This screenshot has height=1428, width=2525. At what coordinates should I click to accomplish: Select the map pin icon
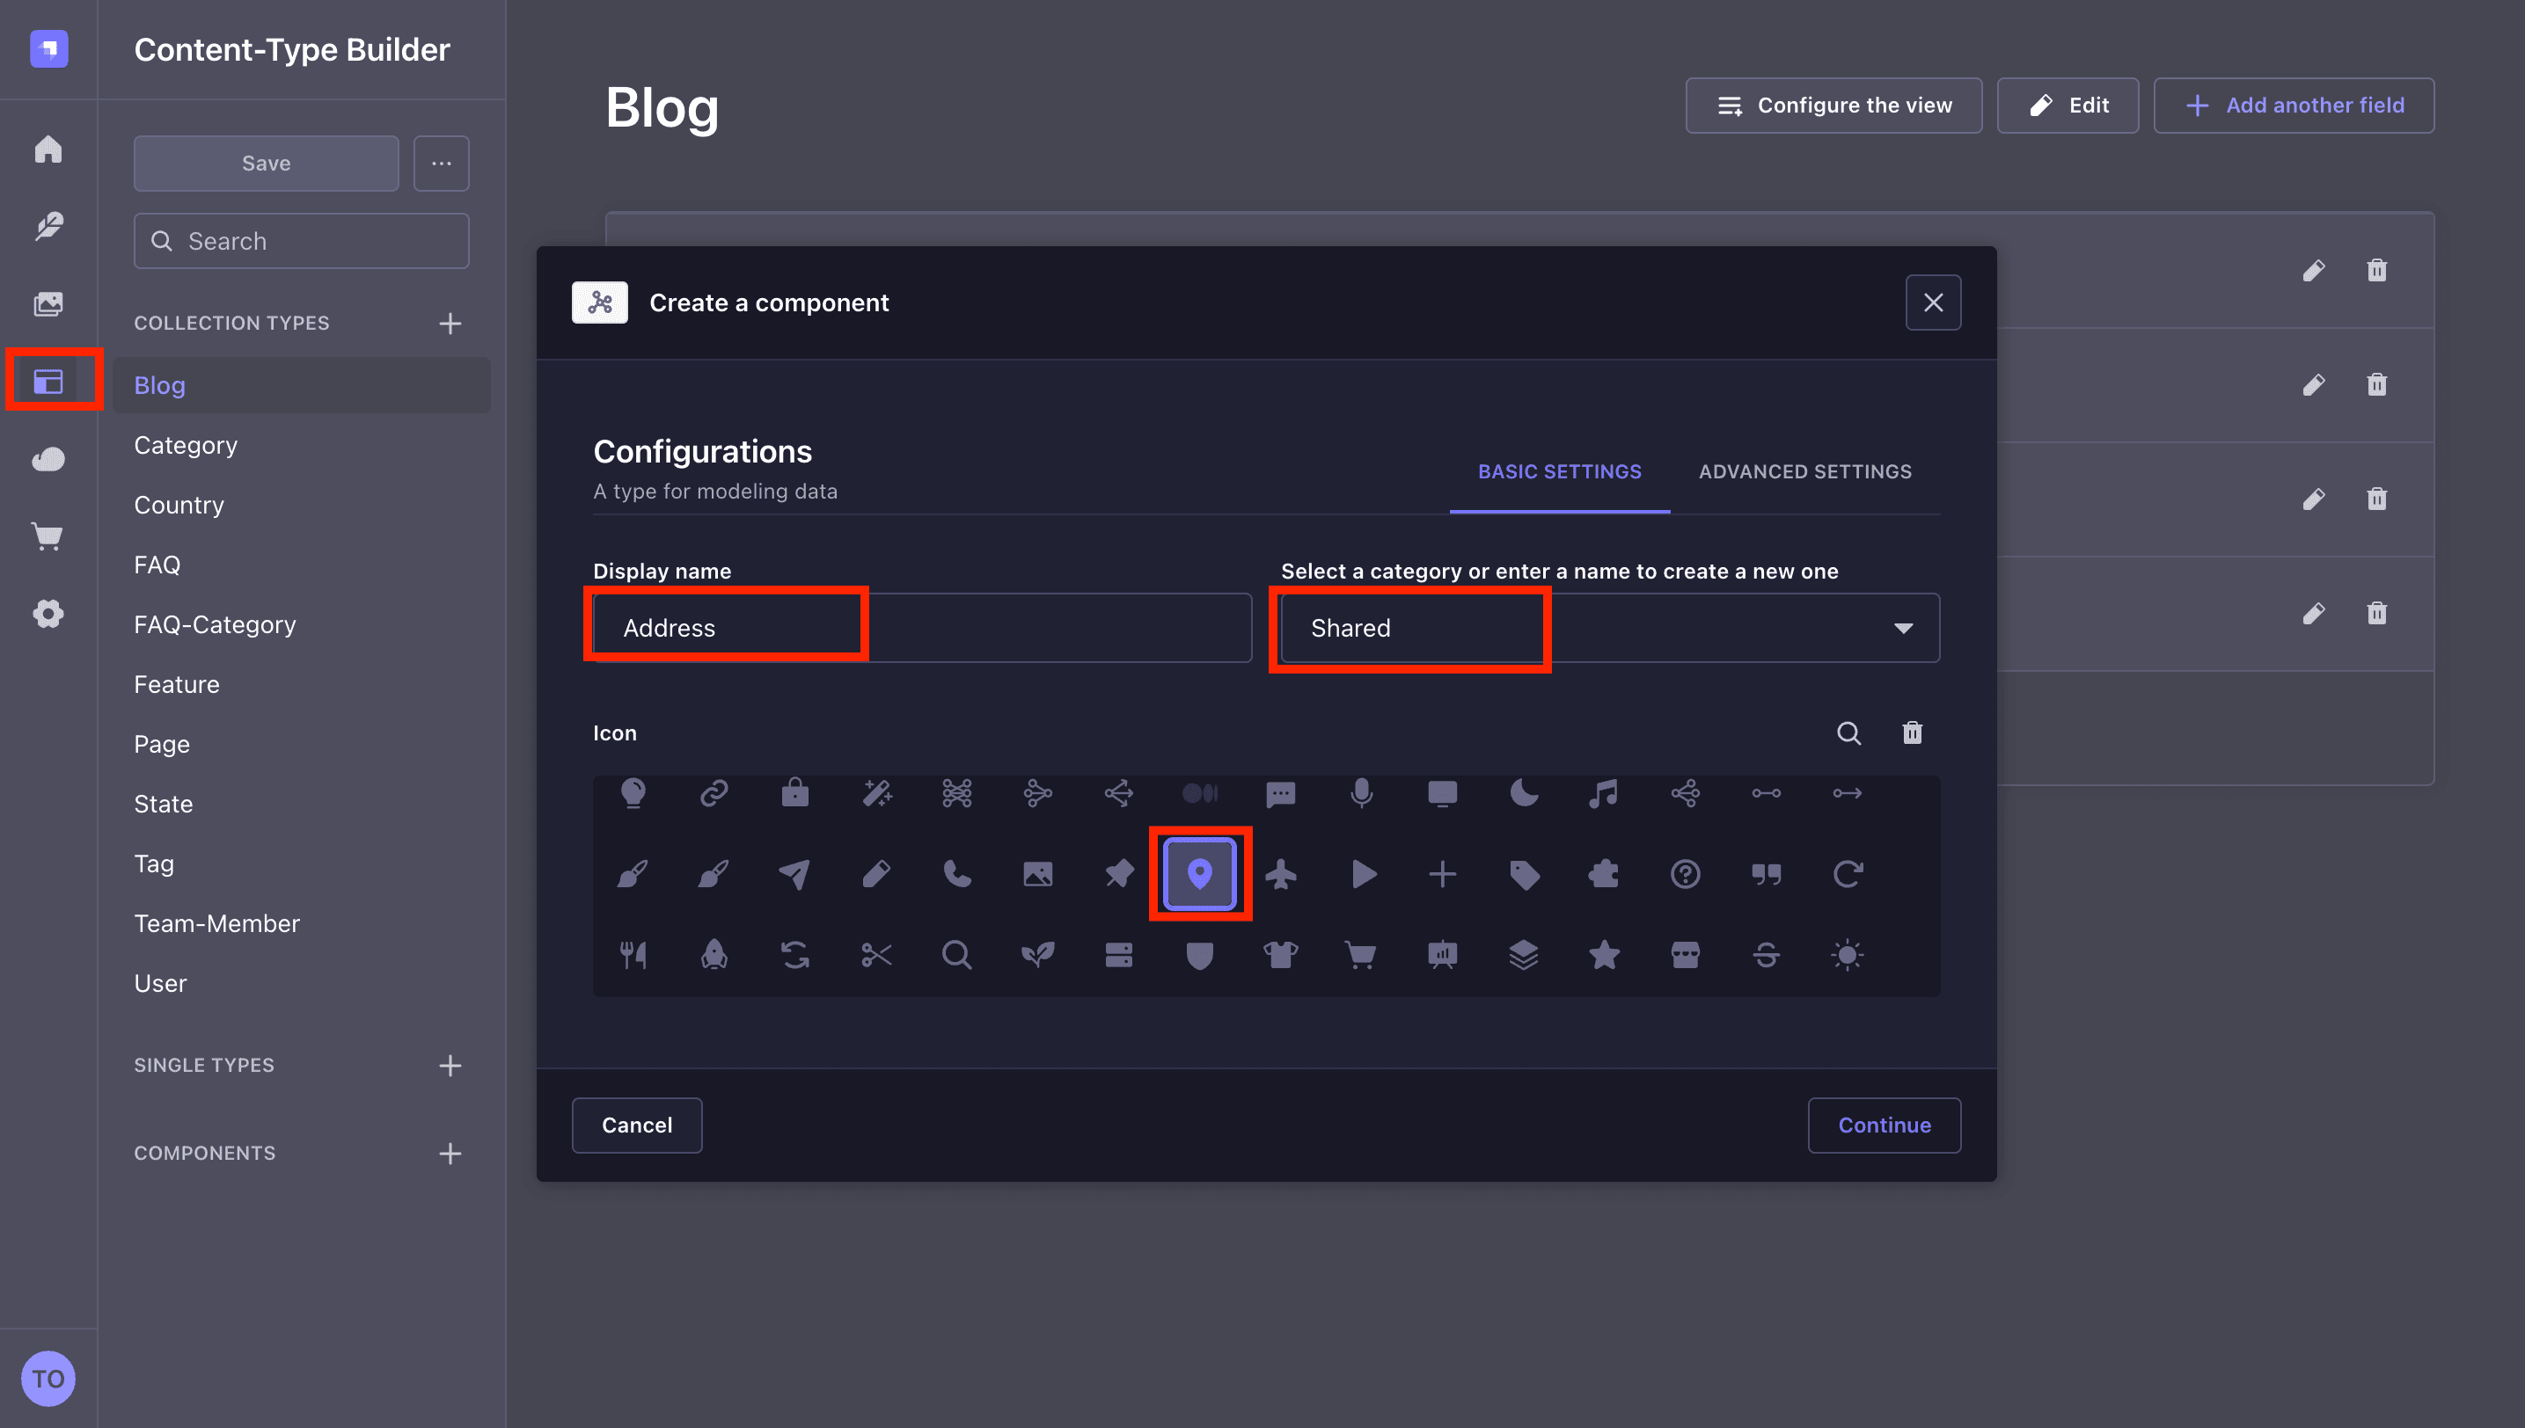(x=1199, y=873)
